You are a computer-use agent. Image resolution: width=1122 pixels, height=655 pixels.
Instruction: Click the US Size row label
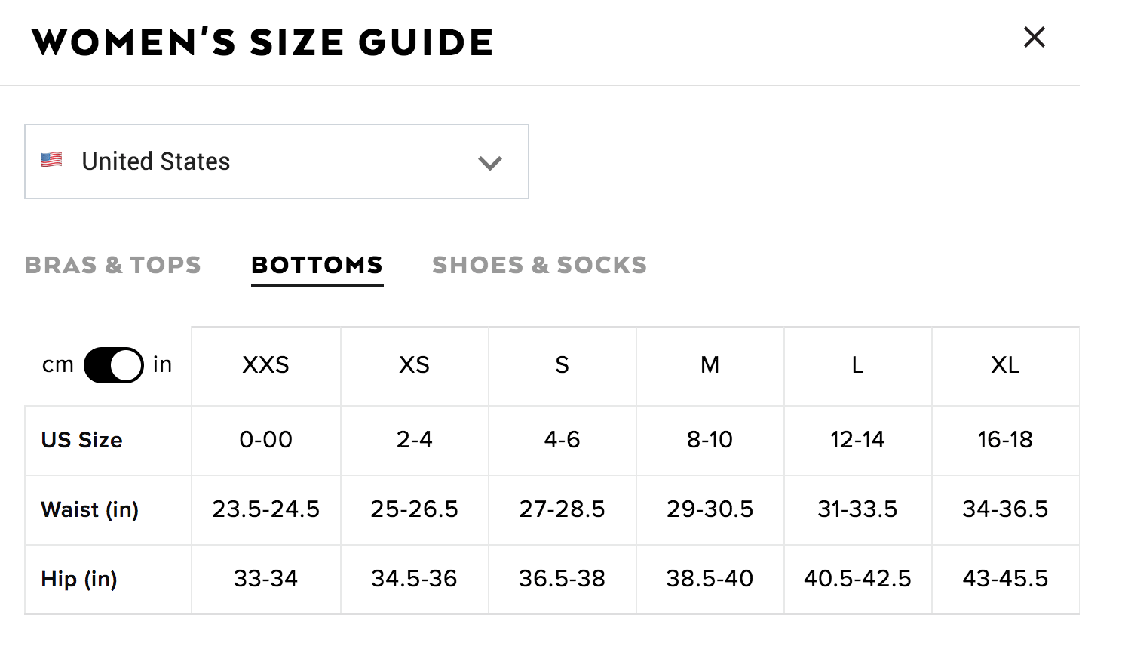click(x=81, y=440)
